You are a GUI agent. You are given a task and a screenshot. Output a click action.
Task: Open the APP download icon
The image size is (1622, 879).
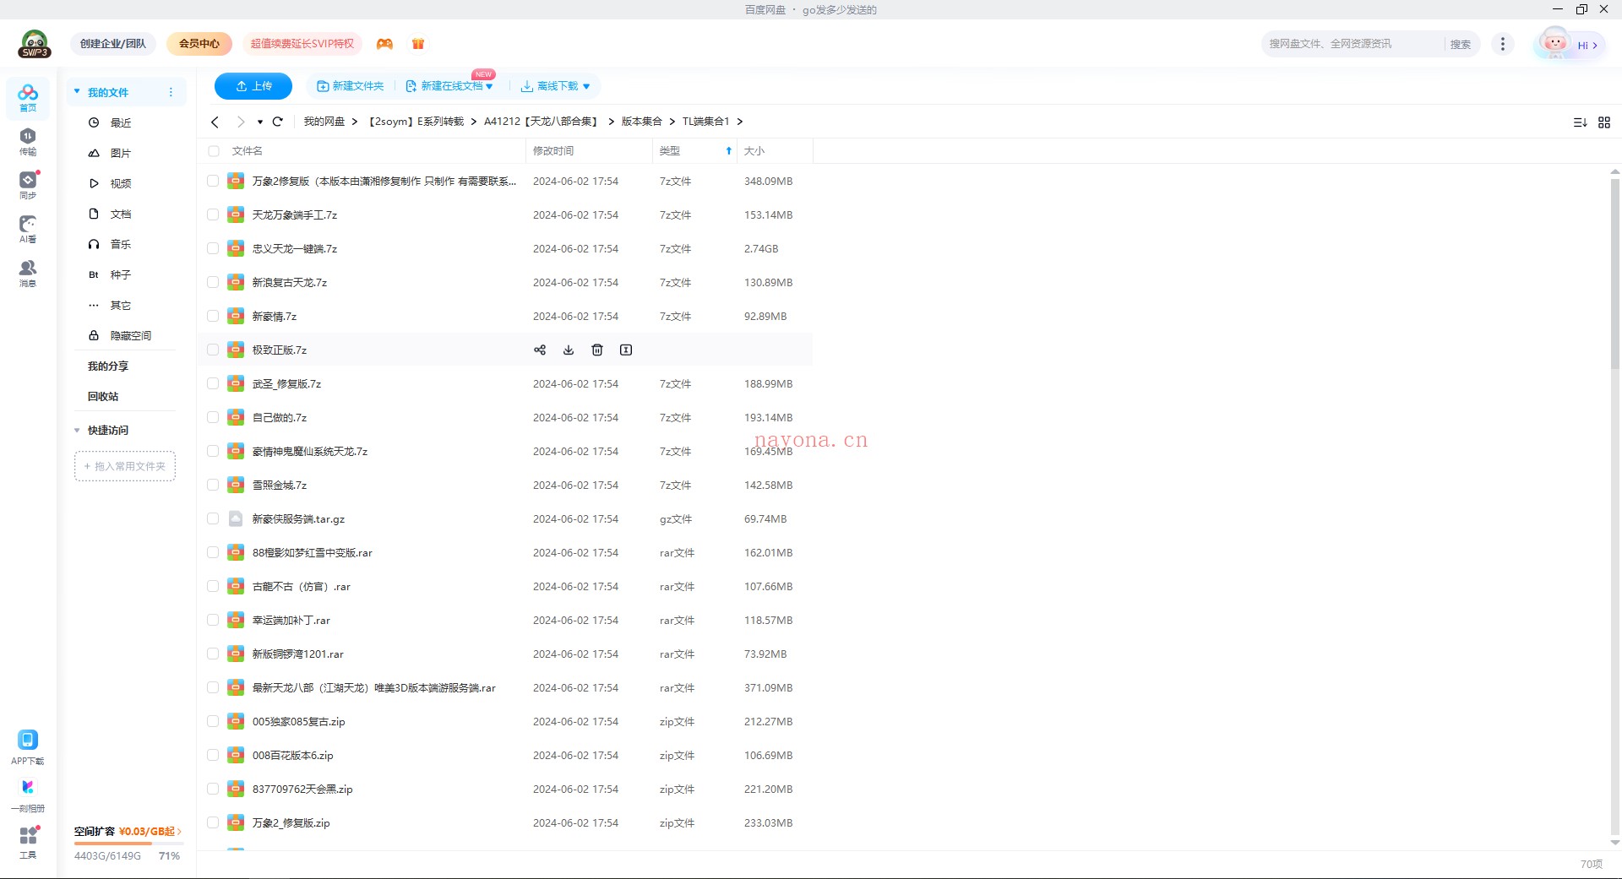[28, 746]
